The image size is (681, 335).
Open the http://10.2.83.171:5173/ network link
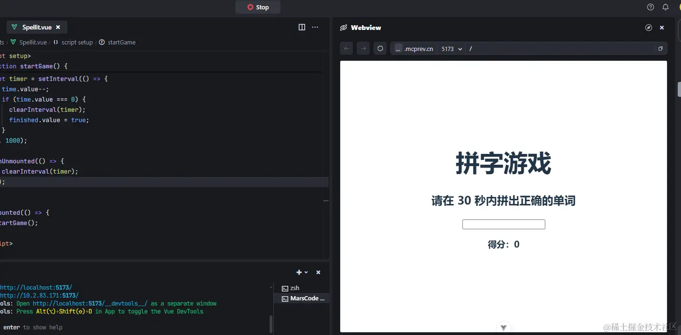pos(39,296)
